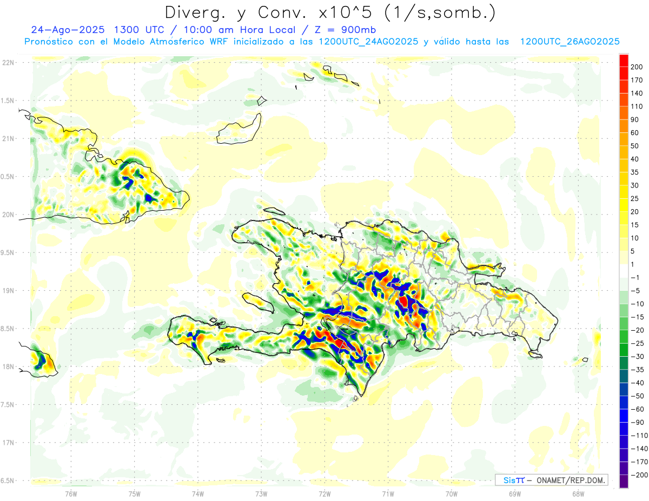
Task: Click the positive '60' colorbar value
Action: [x=635, y=132]
